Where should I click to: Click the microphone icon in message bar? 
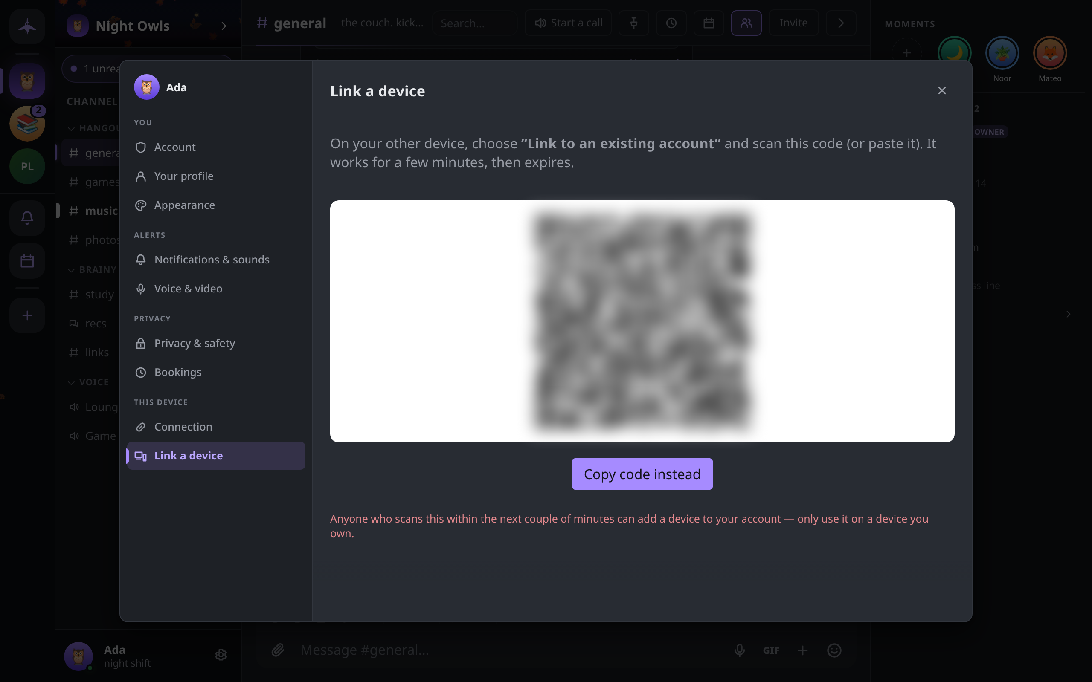point(739,650)
